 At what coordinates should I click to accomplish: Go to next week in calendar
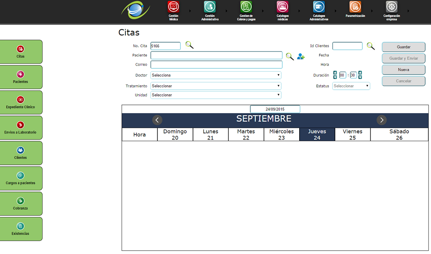coord(381,120)
